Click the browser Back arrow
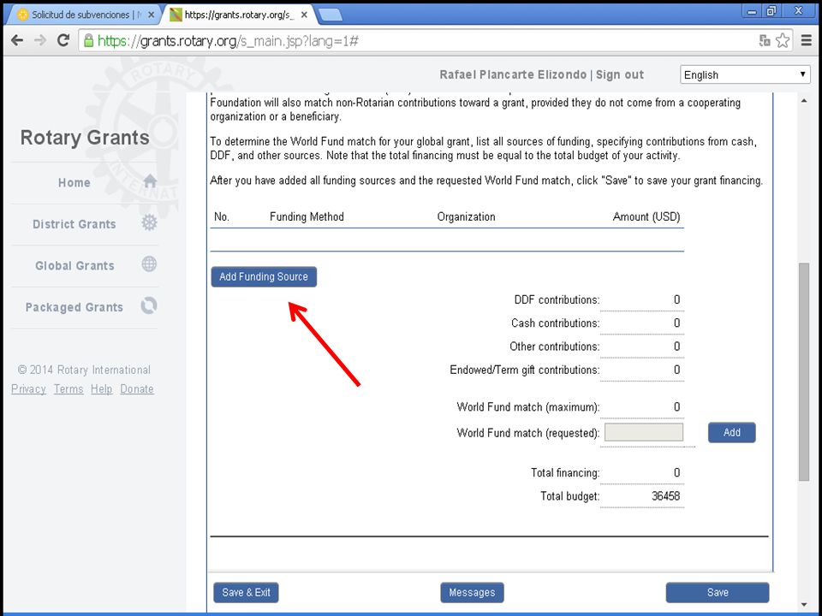 (x=17, y=40)
